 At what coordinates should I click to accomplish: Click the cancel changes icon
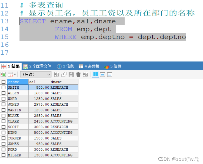coord(85,75)
